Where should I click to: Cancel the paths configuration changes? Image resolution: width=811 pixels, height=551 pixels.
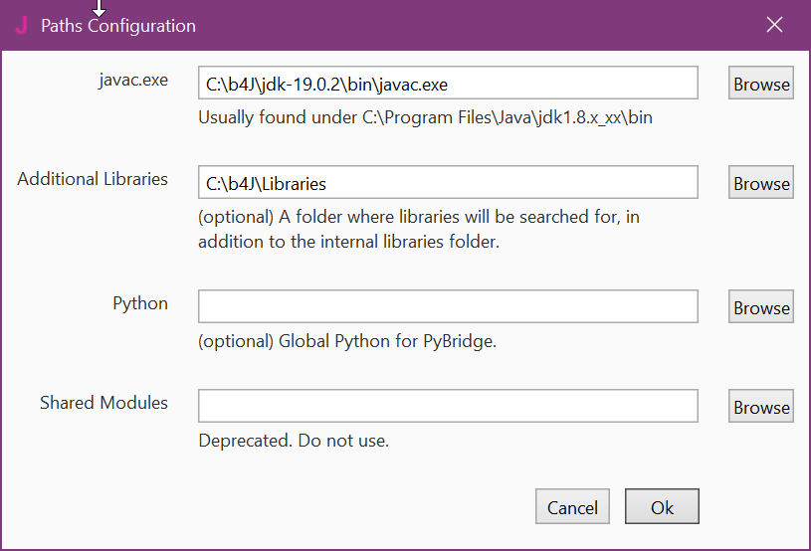(572, 506)
